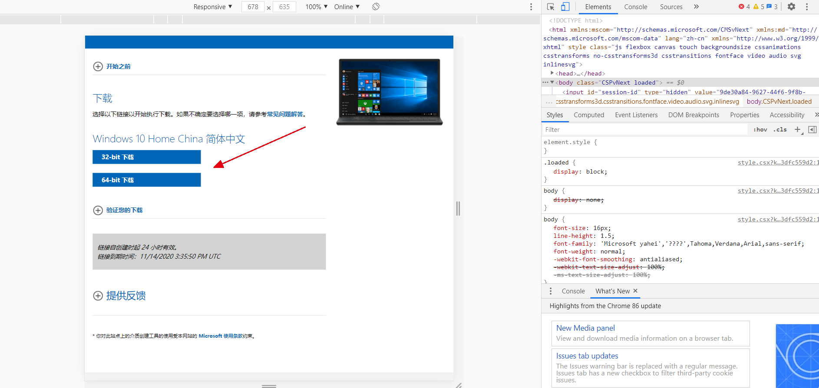819x388 pixels.
Task: Click plus icon beside 验证您的下载
Action: (98, 210)
